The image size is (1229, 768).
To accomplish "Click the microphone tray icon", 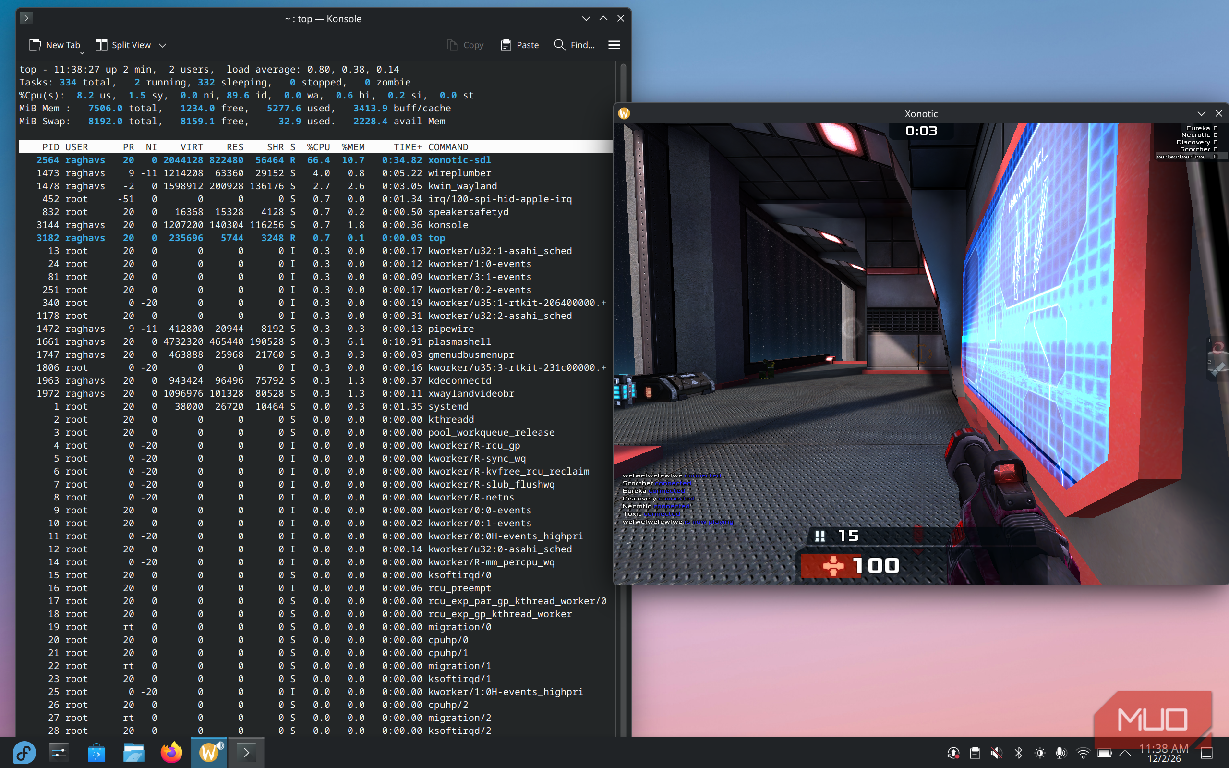I will pyautogui.click(x=1061, y=753).
